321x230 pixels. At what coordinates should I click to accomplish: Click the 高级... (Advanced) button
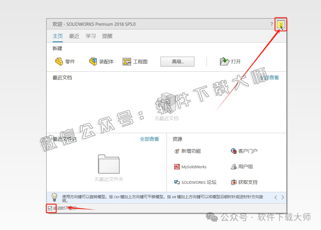(x=177, y=61)
